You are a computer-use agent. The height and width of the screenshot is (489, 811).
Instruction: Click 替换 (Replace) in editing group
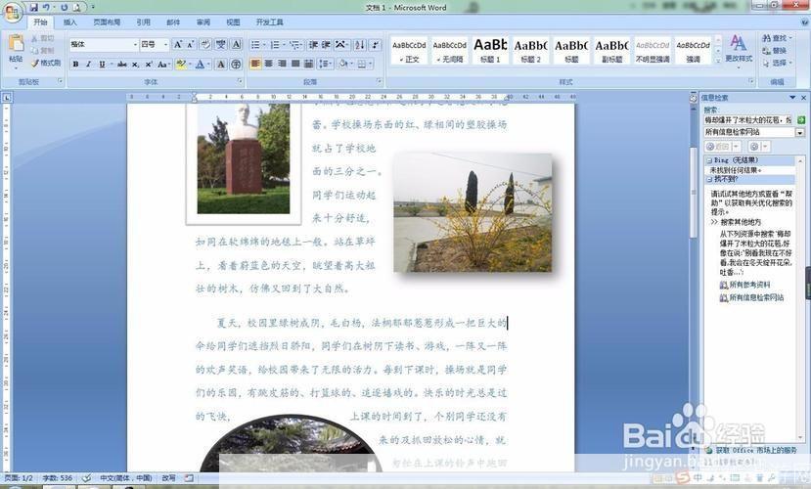click(x=774, y=51)
